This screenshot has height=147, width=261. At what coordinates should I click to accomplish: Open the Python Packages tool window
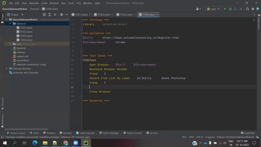pyautogui.click(x=109, y=133)
